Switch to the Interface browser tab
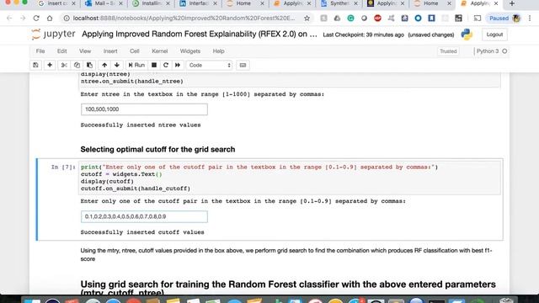The width and height of the screenshot is (539, 303). 199,3
